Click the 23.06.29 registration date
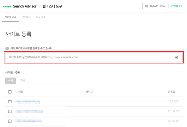This screenshot has width=187, height=127. pyautogui.click(x=173, y=111)
